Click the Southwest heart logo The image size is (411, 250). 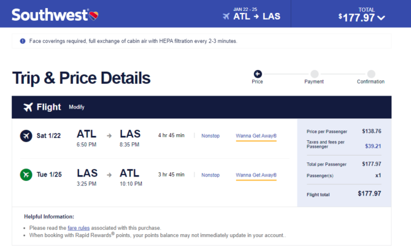coord(94,16)
